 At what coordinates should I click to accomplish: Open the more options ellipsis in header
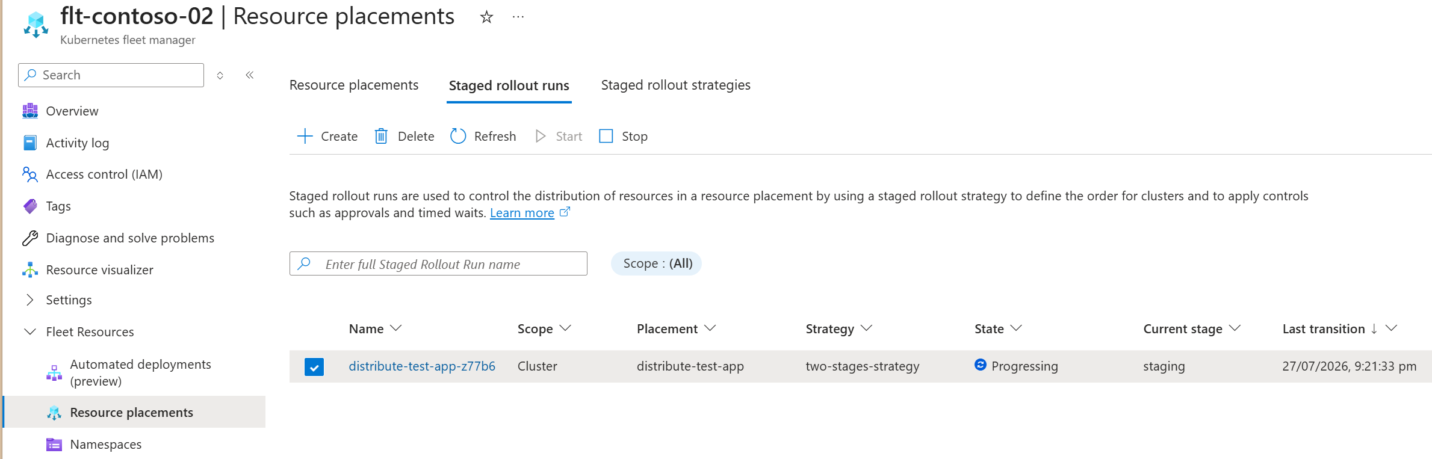tap(518, 17)
